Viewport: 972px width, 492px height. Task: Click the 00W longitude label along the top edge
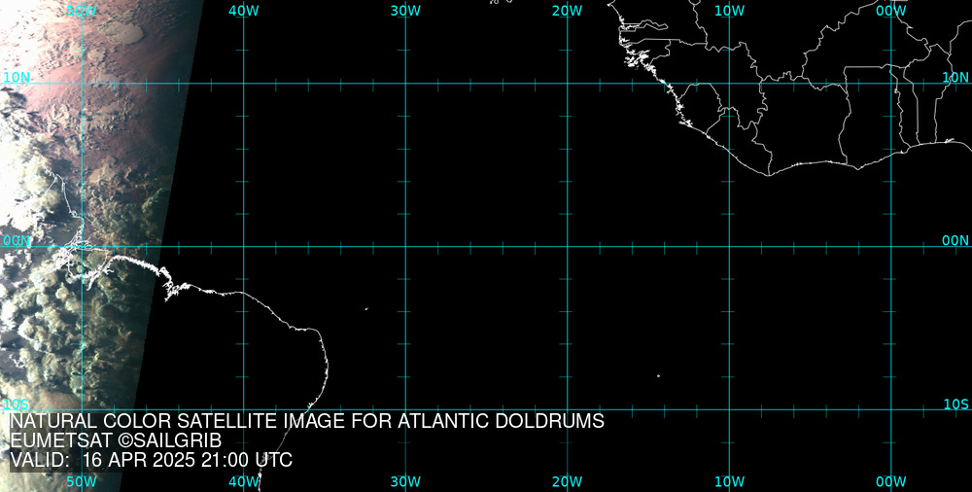click(x=891, y=11)
